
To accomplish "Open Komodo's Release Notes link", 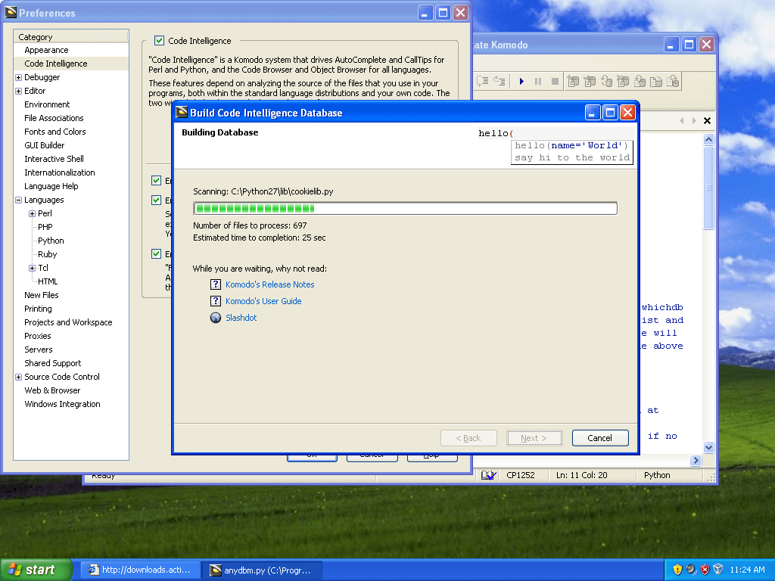I will (270, 284).
